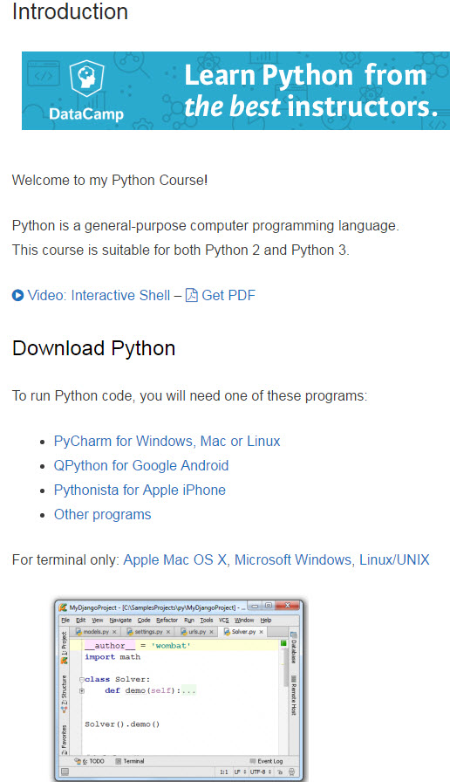Click the 'To run Python code' sentence
The image size is (450, 782).
point(189,396)
